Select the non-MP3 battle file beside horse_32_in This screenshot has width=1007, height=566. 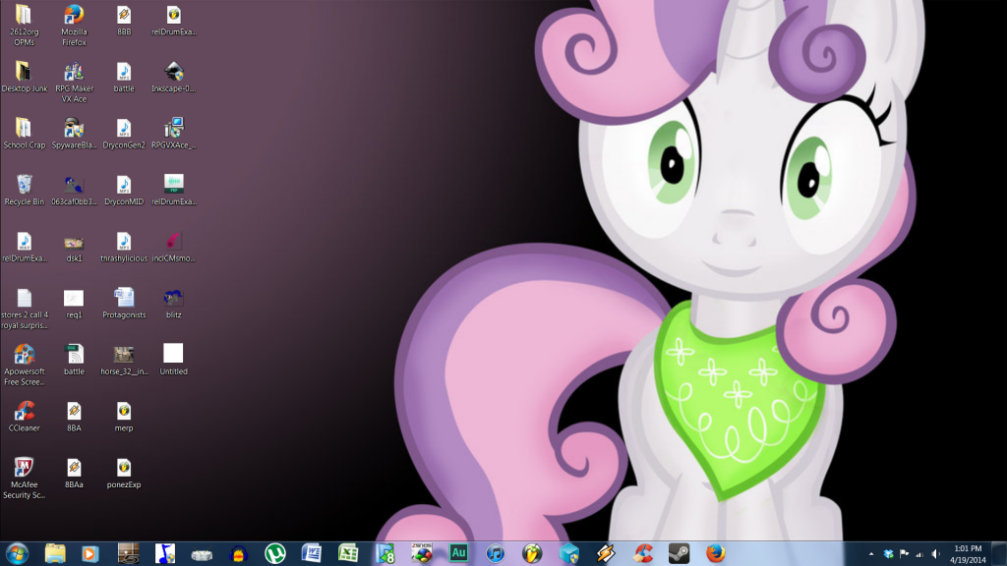coord(74,360)
